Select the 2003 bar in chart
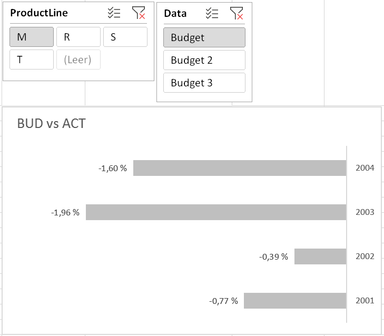 216,212
